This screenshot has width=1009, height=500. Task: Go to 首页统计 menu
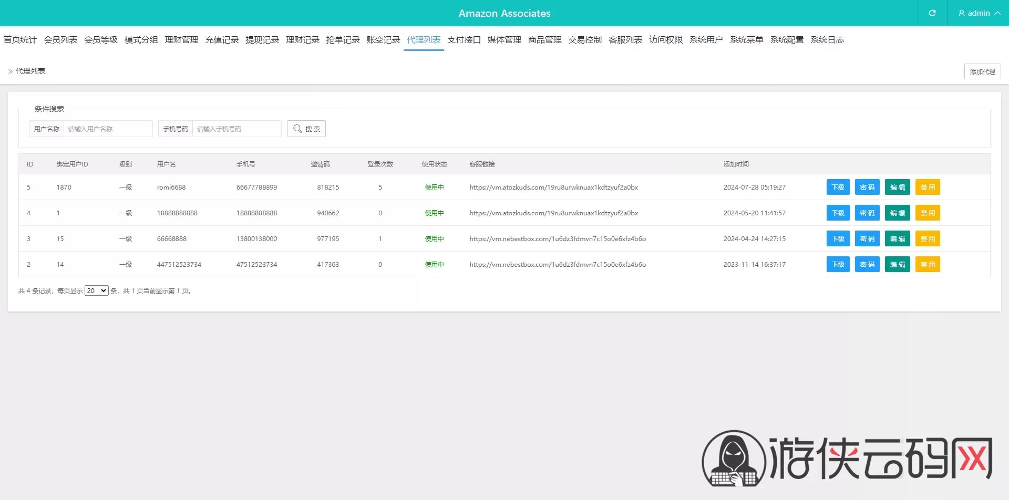[x=20, y=39]
